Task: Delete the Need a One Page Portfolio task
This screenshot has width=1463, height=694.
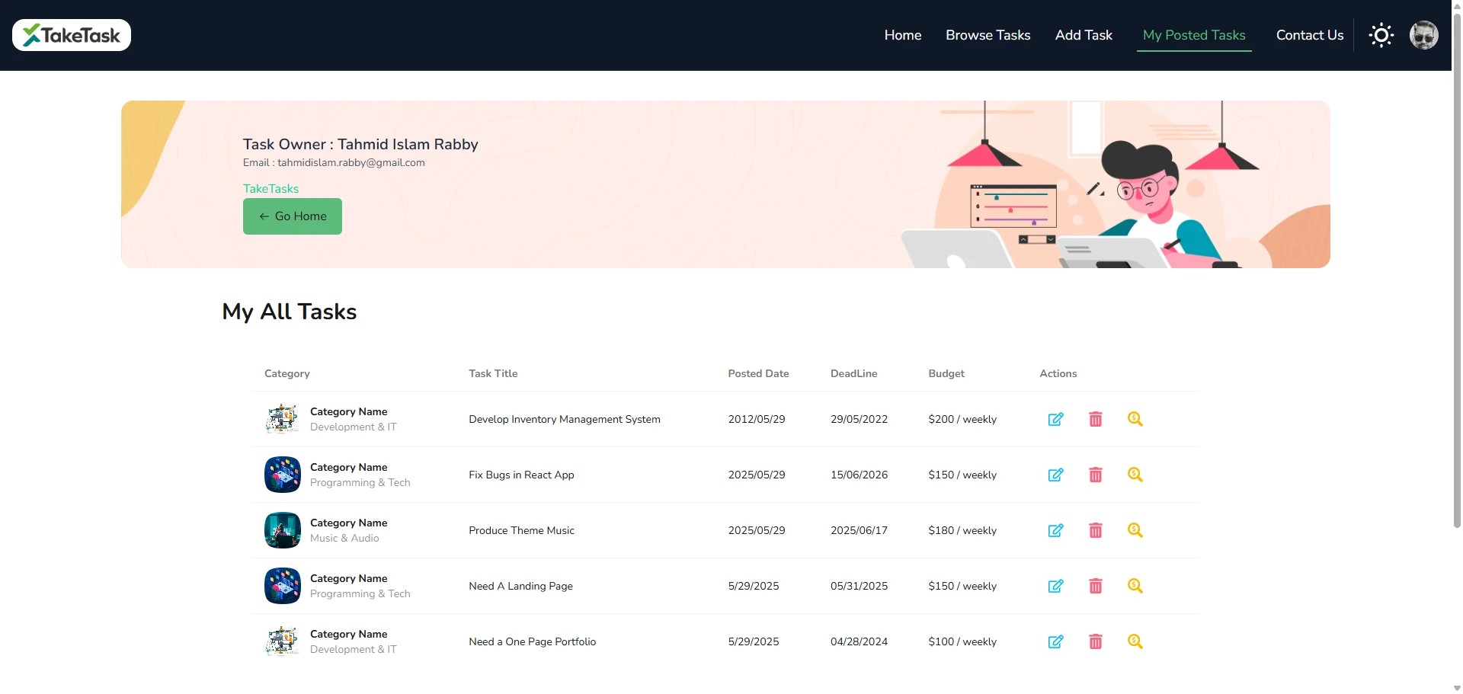Action: [1095, 641]
